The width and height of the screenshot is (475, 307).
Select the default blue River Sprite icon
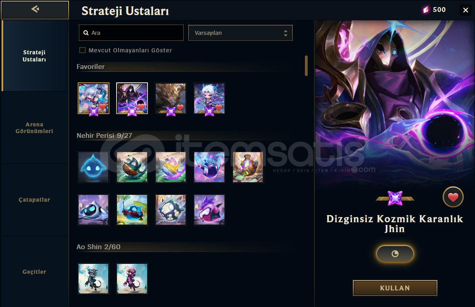(x=93, y=167)
